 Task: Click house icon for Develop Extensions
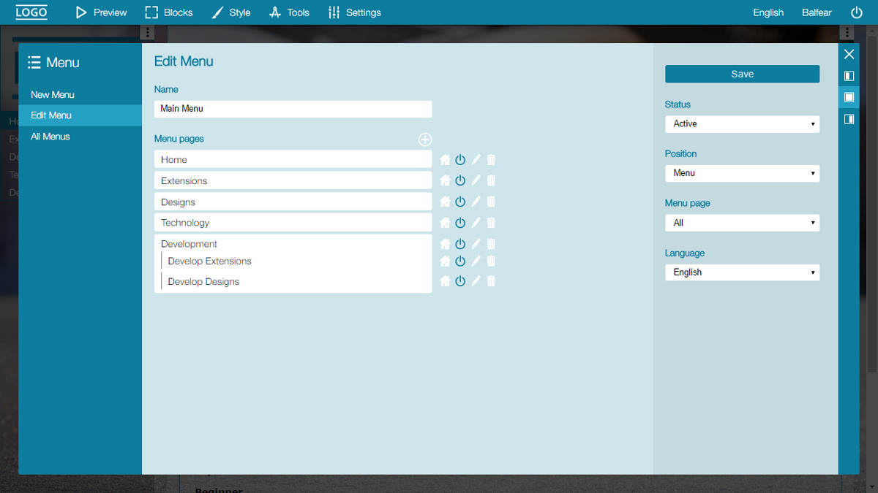[x=445, y=261]
